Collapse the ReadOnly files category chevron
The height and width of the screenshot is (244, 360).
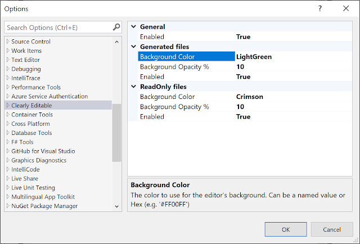[x=133, y=87]
